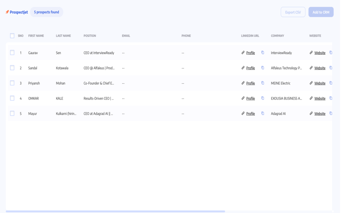This screenshot has width=341, height=213.
Task: Copy LinkedIn URL for Gaurav Sen
Action: [x=263, y=53]
